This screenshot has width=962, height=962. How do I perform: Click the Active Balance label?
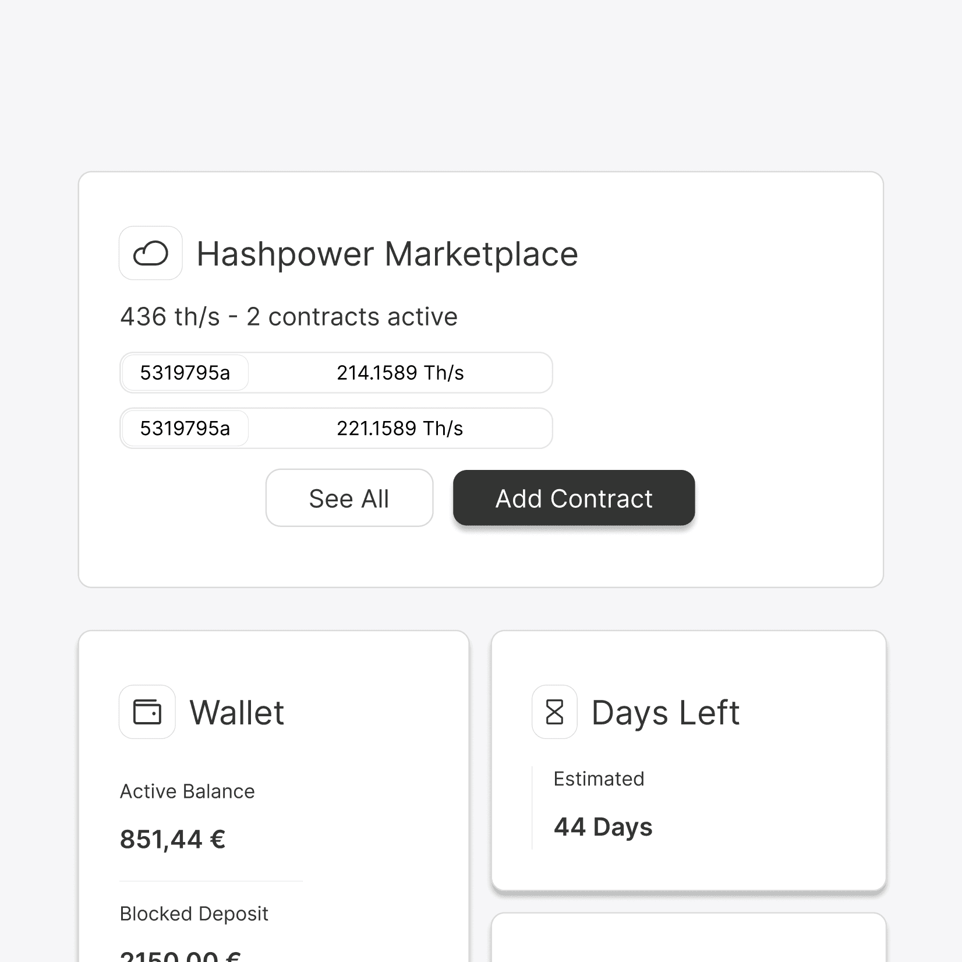tap(188, 791)
